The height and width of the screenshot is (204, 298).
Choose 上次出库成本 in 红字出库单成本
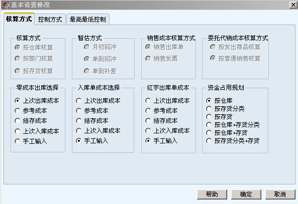(168, 100)
